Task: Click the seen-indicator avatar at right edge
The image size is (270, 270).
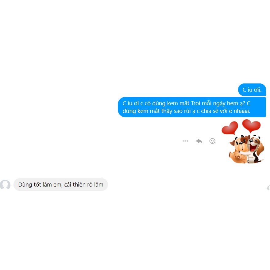Action: tap(269, 188)
